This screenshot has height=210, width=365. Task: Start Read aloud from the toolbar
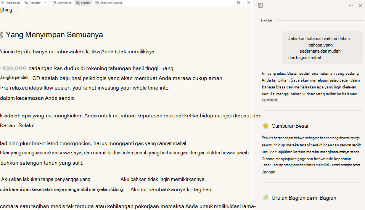pyautogui.click(x=10, y=3)
